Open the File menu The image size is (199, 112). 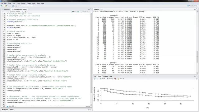coord(2,3)
